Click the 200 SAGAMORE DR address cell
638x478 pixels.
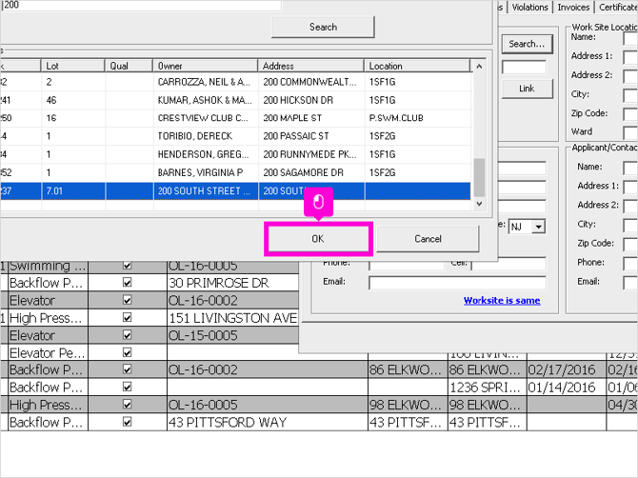[311, 172]
